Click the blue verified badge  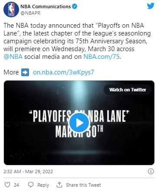click(75, 6)
